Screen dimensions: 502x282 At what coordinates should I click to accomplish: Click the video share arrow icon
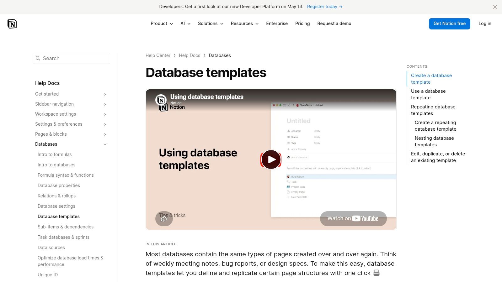tap(164, 219)
